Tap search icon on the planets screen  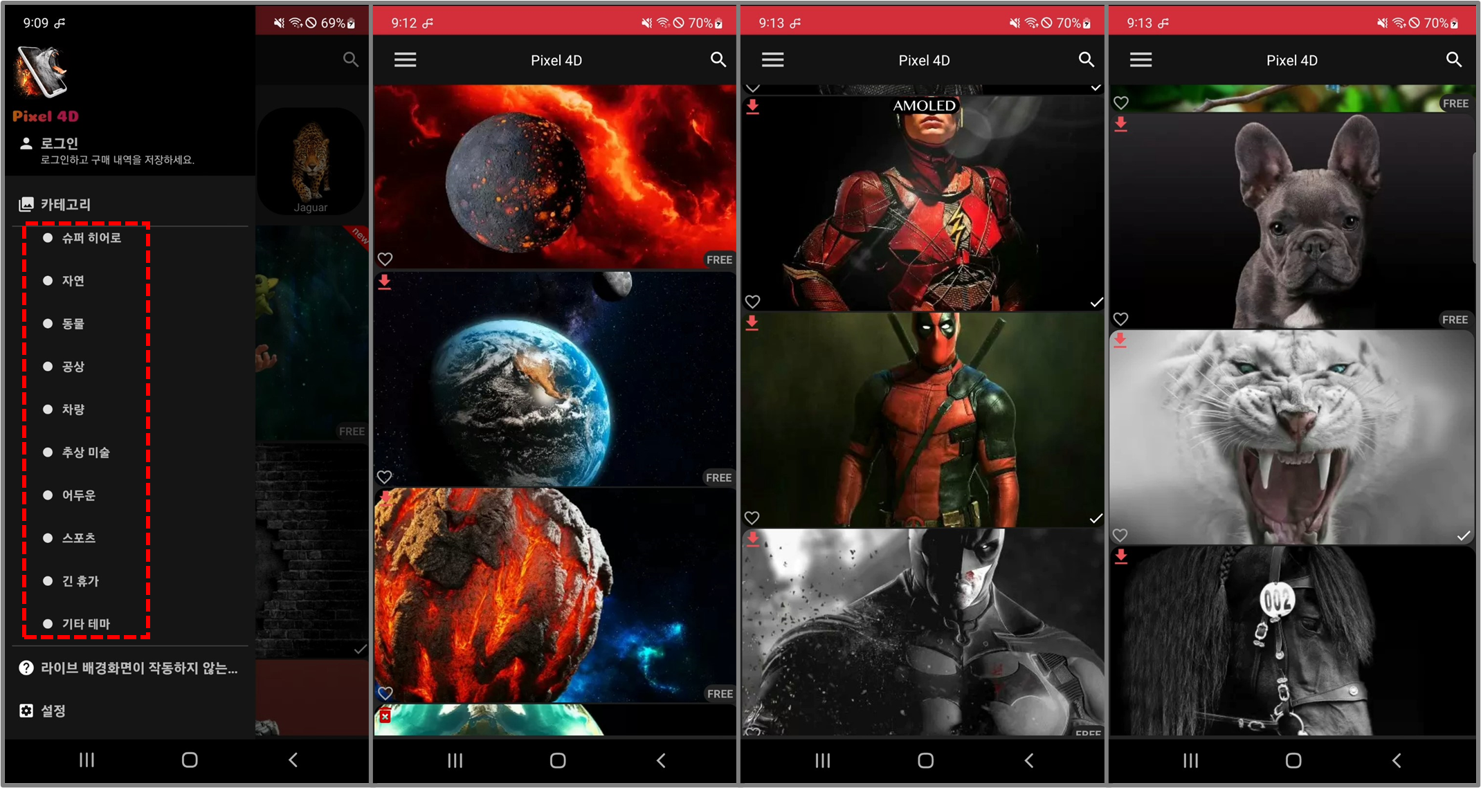click(x=718, y=60)
